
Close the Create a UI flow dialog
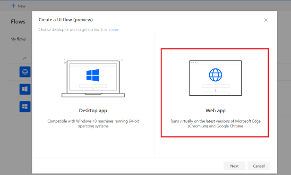point(266,20)
